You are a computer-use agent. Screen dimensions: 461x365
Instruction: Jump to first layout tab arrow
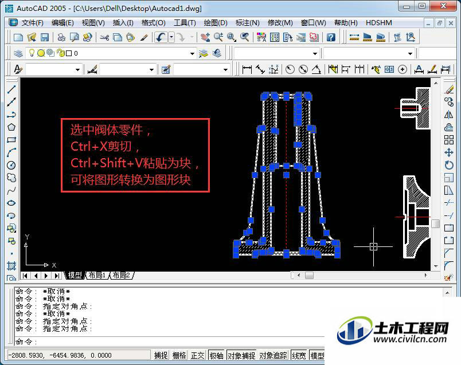25,276
